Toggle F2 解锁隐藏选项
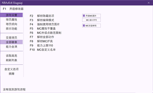This screenshot has width=153, height=93. (x=42, y=16)
